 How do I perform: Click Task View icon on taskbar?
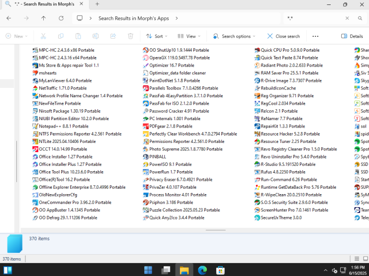166,270
